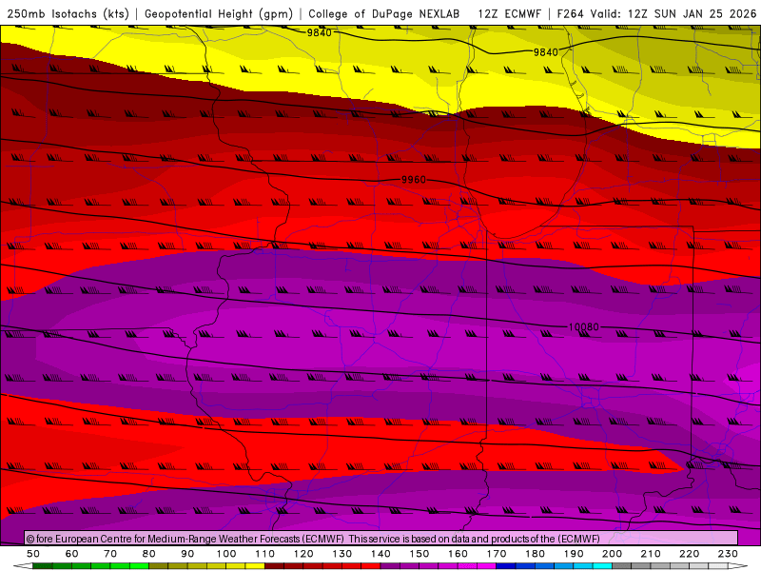Click the 100 kts color bar label
The image size is (761, 571).
[x=226, y=554]
